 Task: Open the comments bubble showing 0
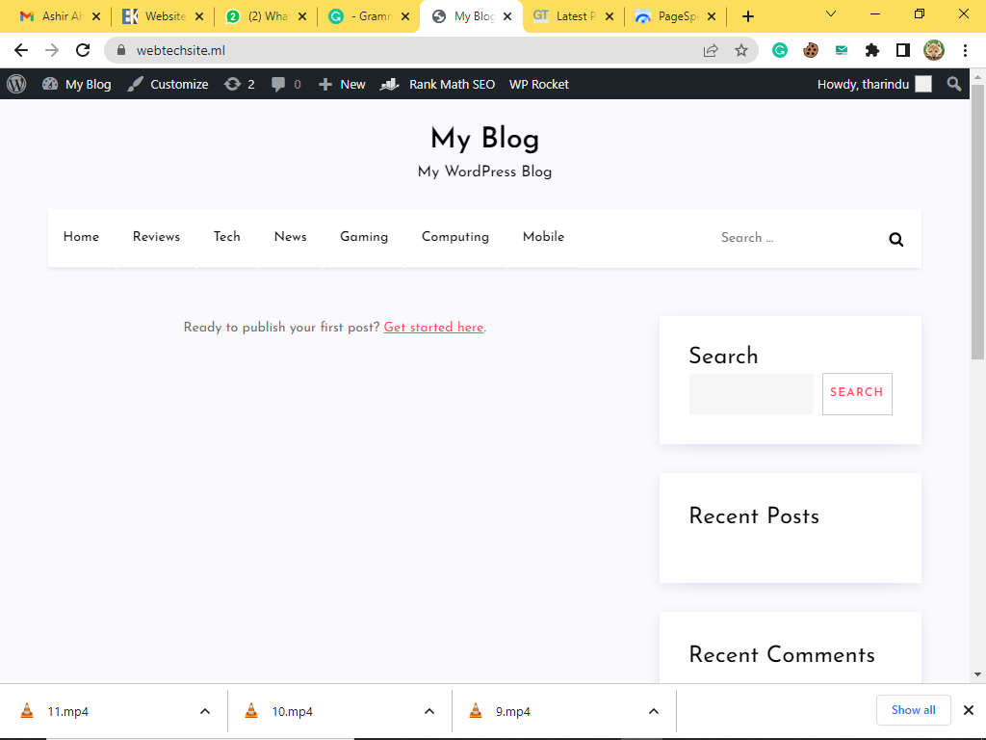[286, 84]
